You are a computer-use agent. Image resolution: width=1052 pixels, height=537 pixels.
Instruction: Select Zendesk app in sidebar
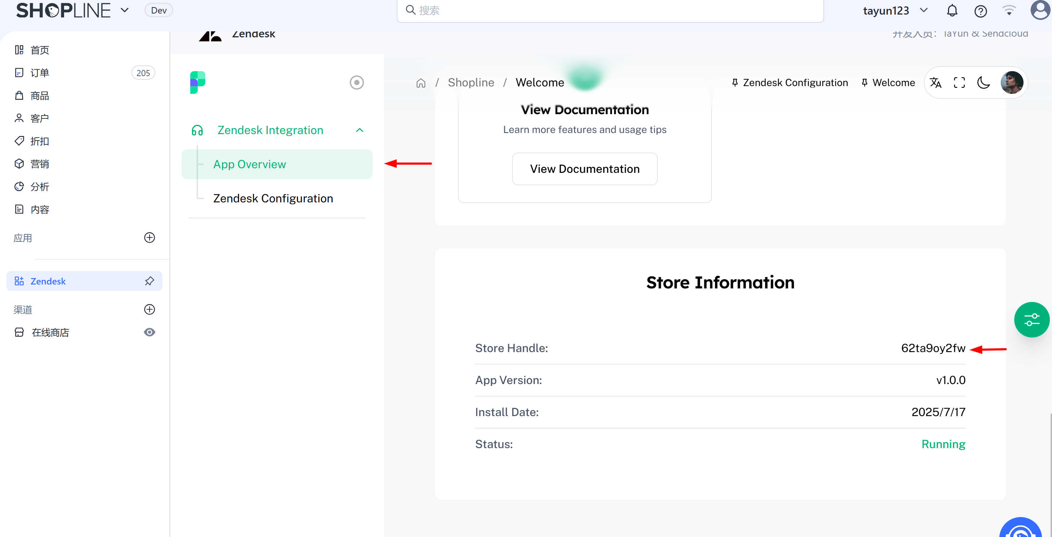coord(84,281)
